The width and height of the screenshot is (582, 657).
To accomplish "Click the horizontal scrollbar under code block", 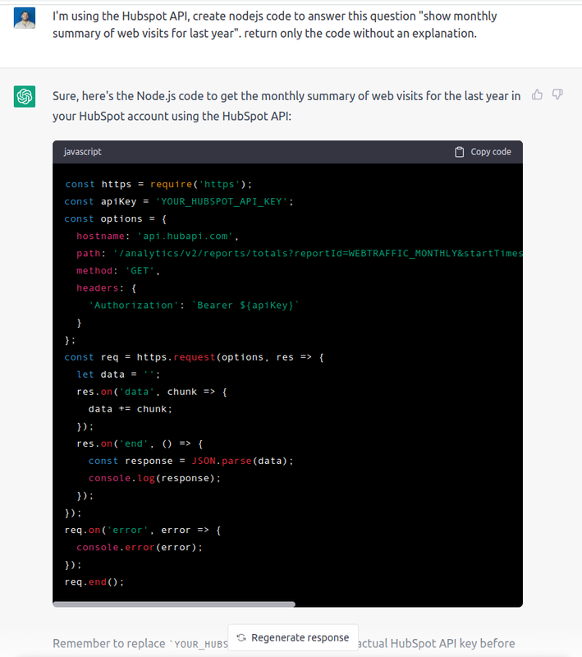I will coord(174,604).
